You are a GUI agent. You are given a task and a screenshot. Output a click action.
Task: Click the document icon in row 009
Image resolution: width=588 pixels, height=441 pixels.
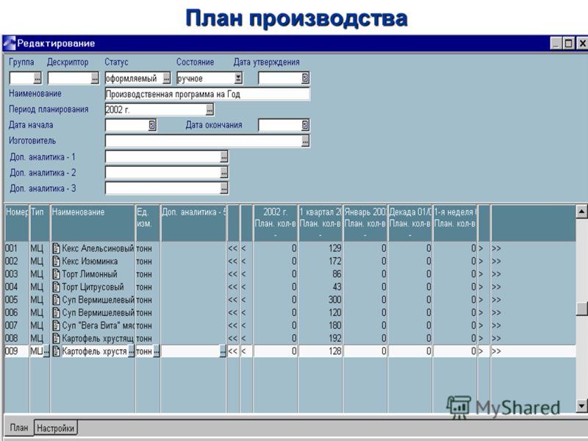(57, 351)
